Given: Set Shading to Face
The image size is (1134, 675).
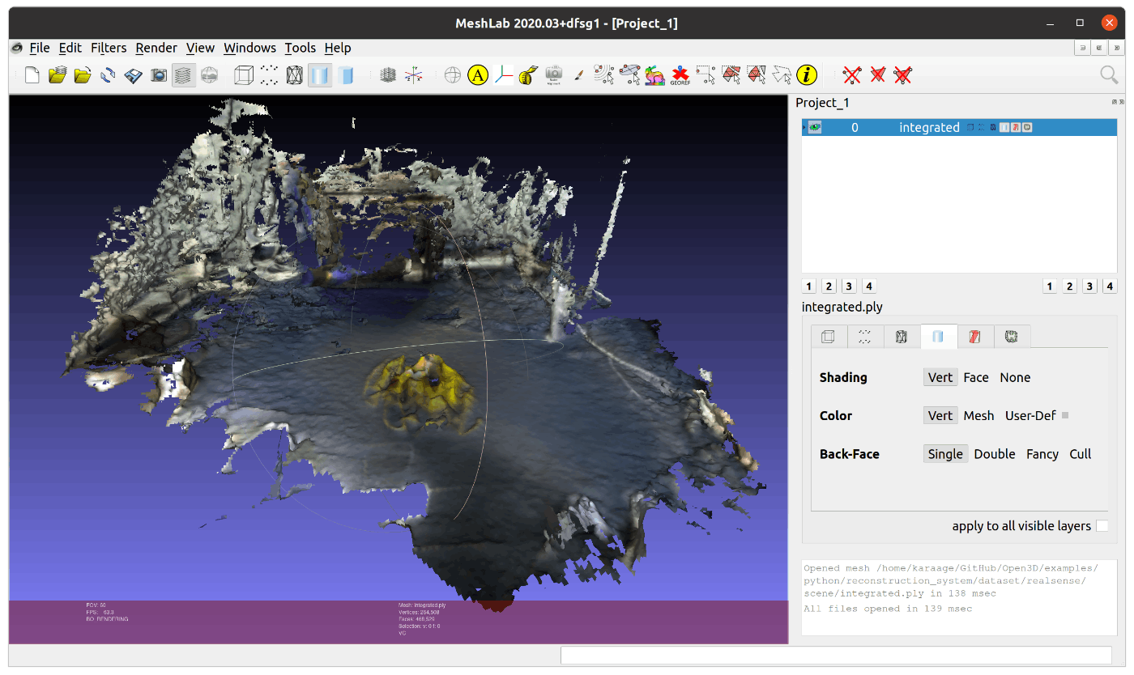Looking at the screenshot, I should coord(976,377).
